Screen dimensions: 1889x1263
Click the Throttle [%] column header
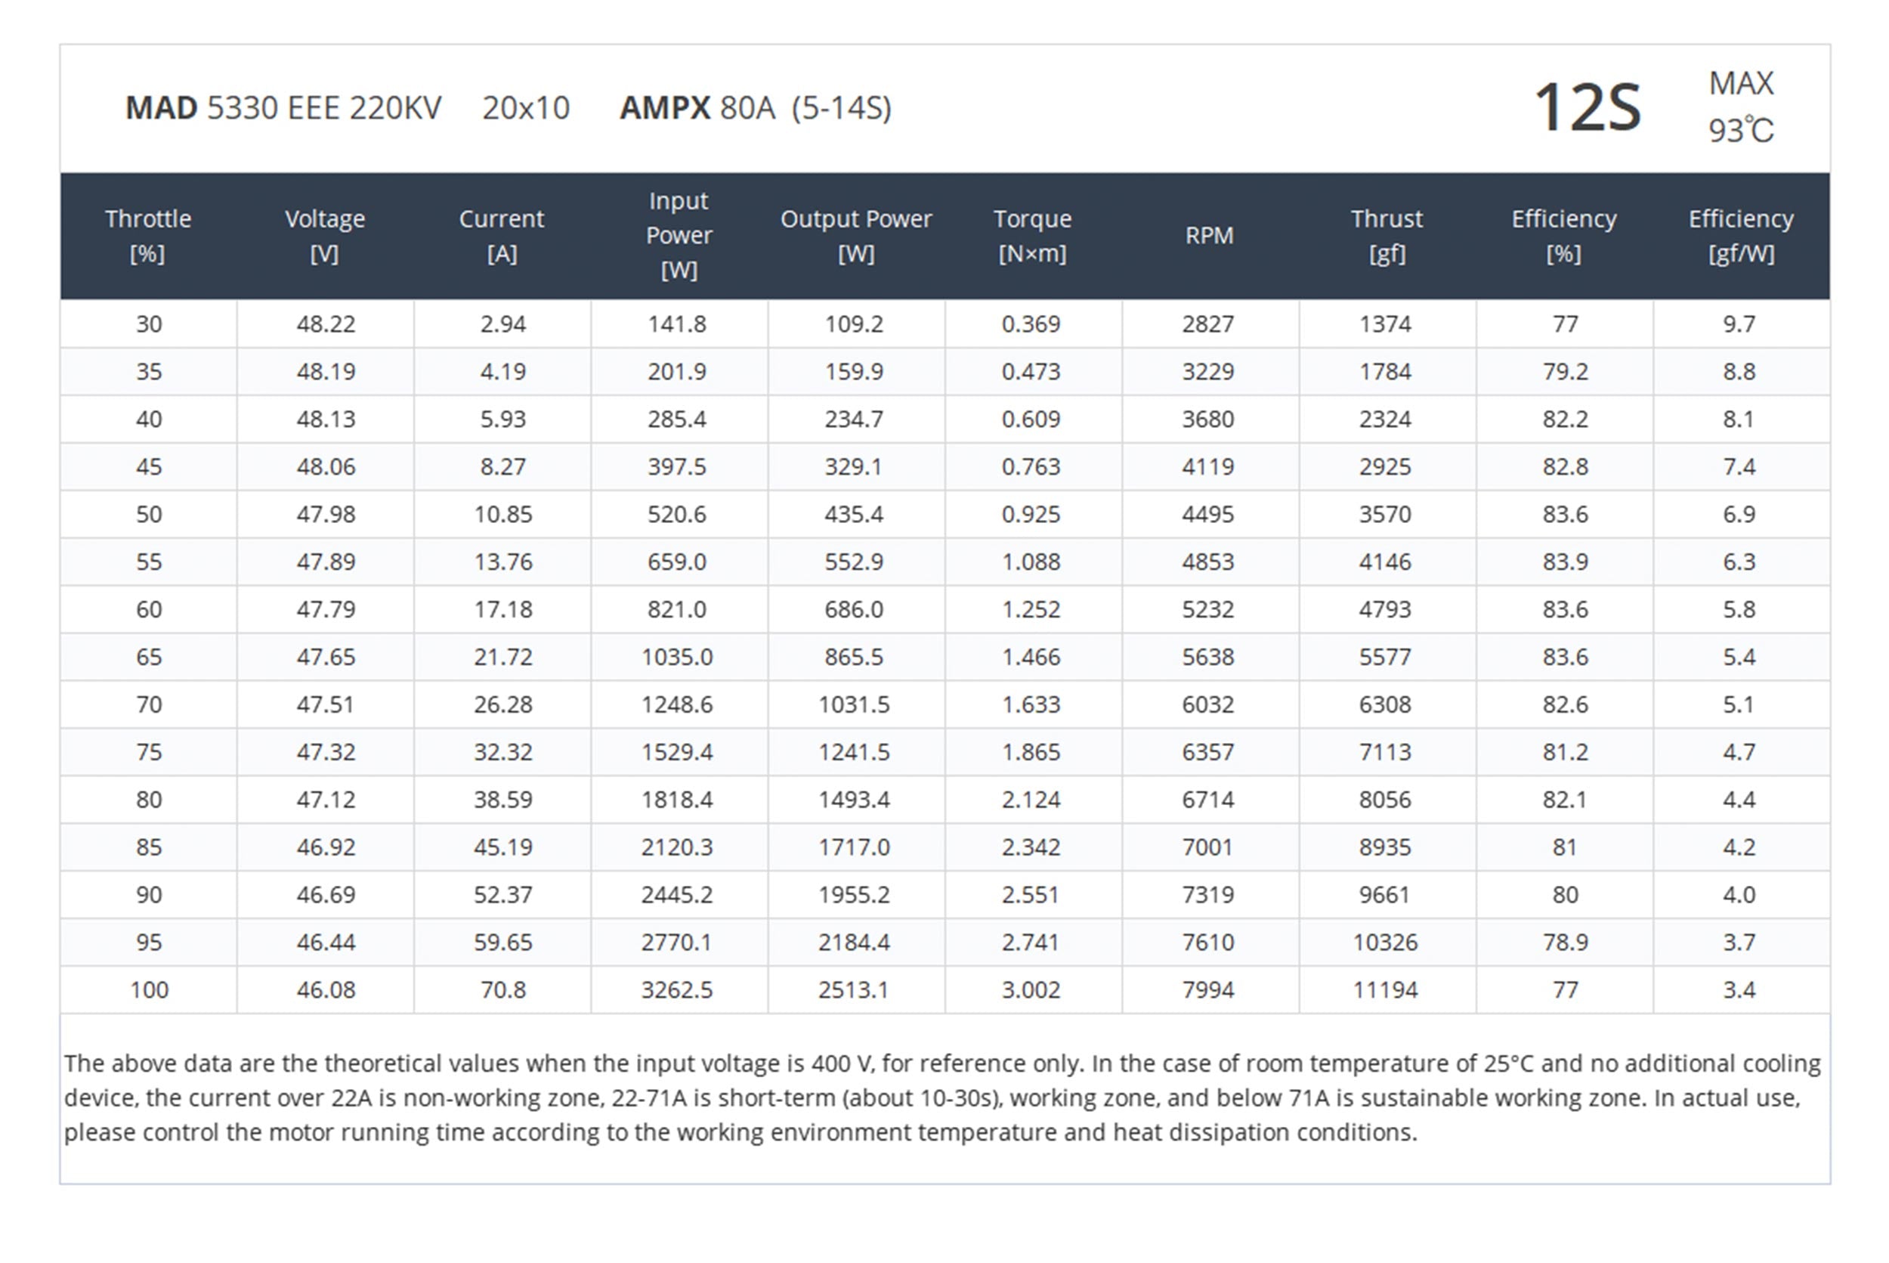point(148,235)
